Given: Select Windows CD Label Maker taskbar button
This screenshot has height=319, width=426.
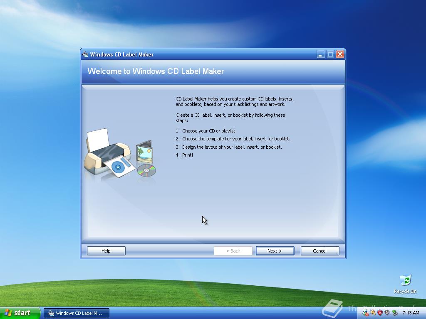Looking at the screenshot, I should click(77, 313).
